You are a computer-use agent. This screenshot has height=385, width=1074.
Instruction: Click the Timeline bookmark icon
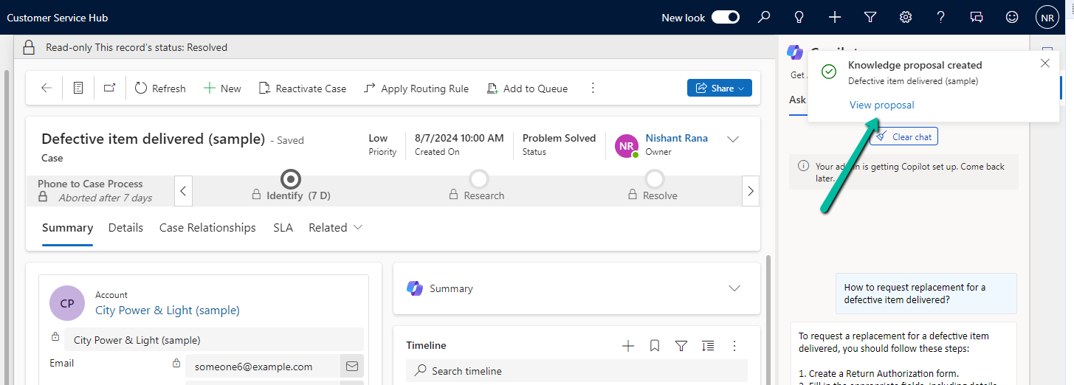[x=655, y=346]
